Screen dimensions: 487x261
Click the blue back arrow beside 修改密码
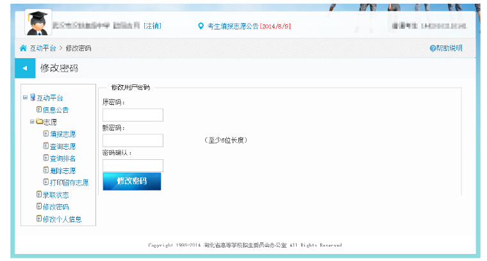coord(24,68)
